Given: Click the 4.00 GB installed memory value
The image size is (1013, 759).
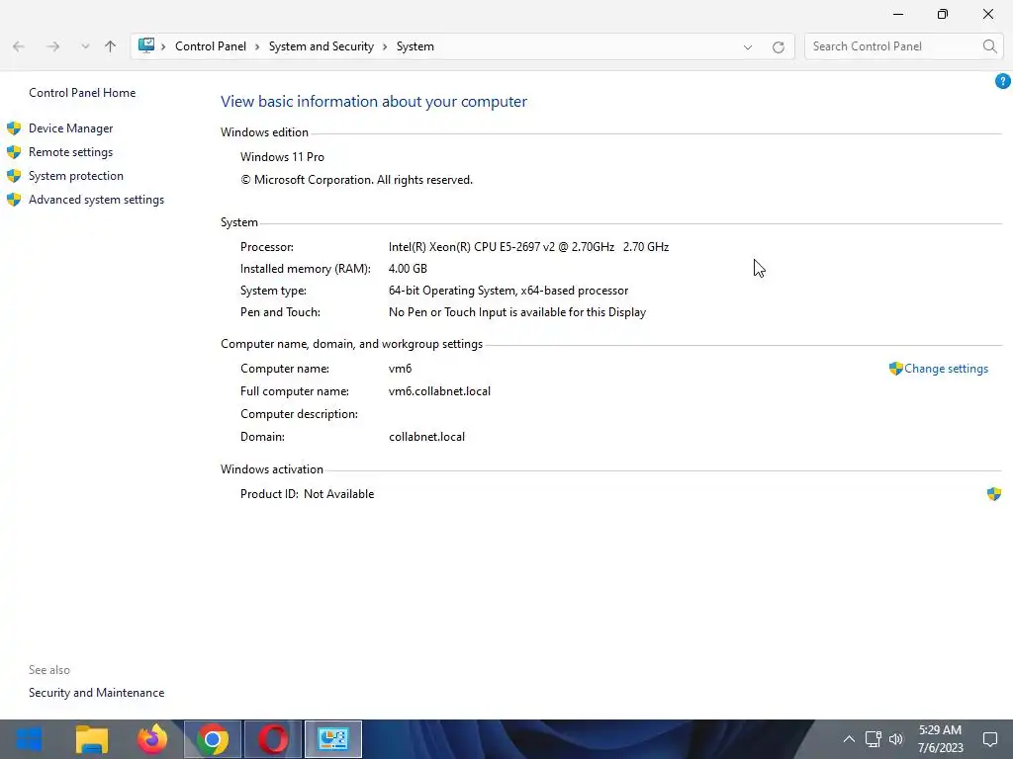Looking at the screenshot, I should tap(408, 269).
